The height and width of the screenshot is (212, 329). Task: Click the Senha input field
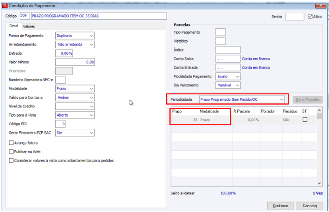295,17
